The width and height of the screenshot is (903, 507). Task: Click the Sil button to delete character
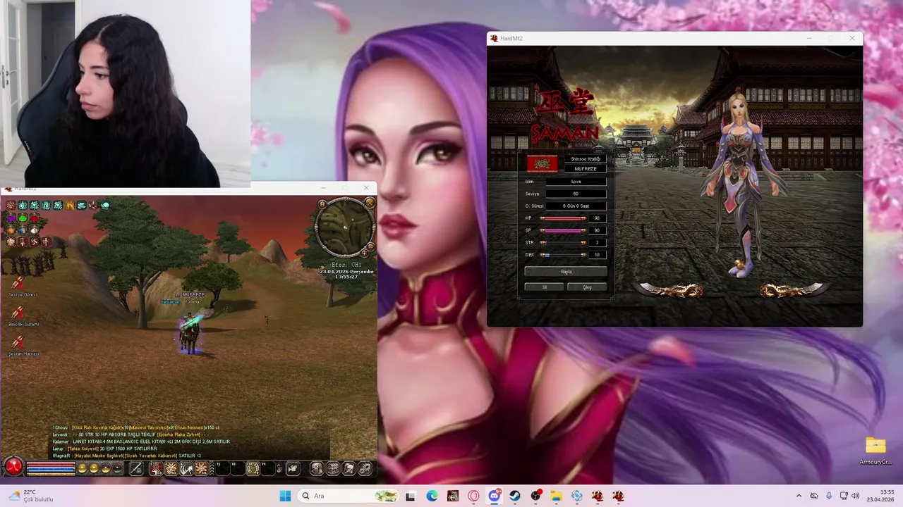[x=545, y=287]
